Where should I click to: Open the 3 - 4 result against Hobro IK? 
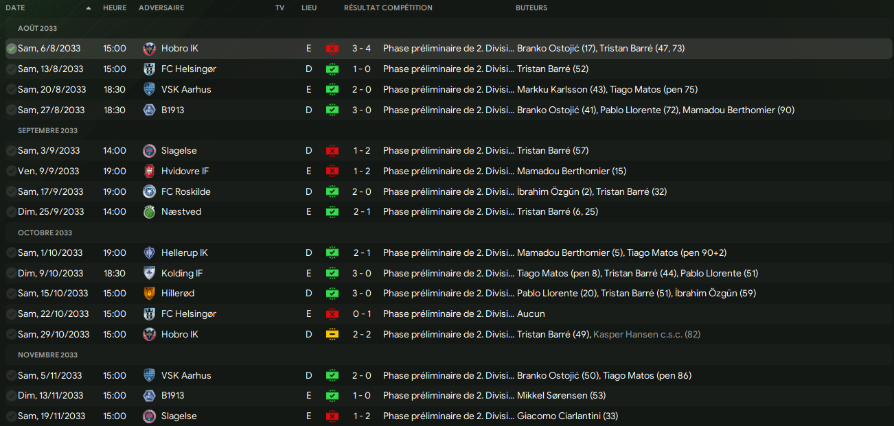click(x=361, y=49)
